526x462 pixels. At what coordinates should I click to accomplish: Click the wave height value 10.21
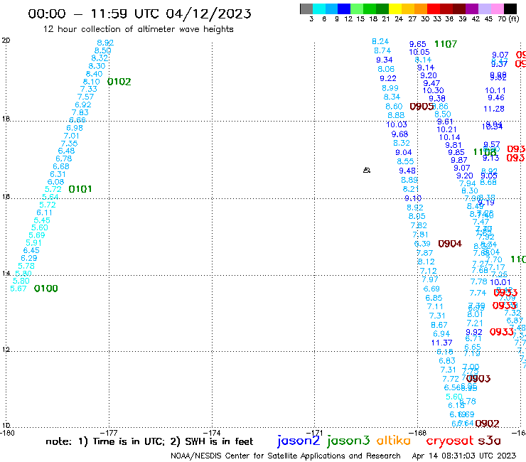pyautogui.click(x=446, y=129)
